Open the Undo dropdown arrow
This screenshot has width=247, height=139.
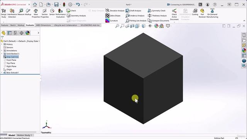coord(81,5)
